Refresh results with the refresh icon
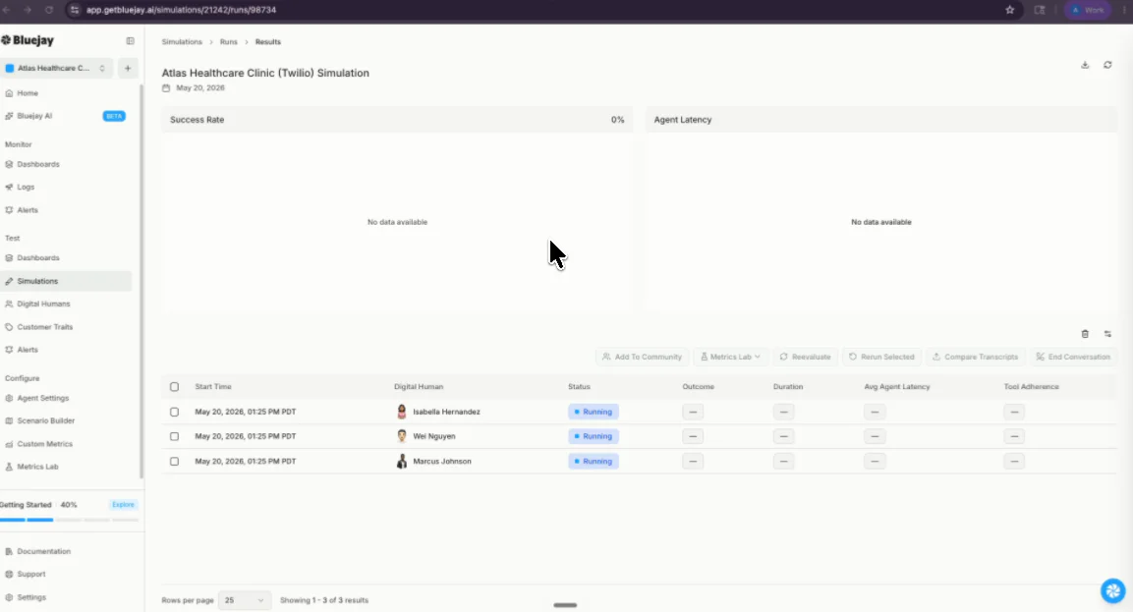This screenshot has height=612, width=1133. pos(1107,65)
